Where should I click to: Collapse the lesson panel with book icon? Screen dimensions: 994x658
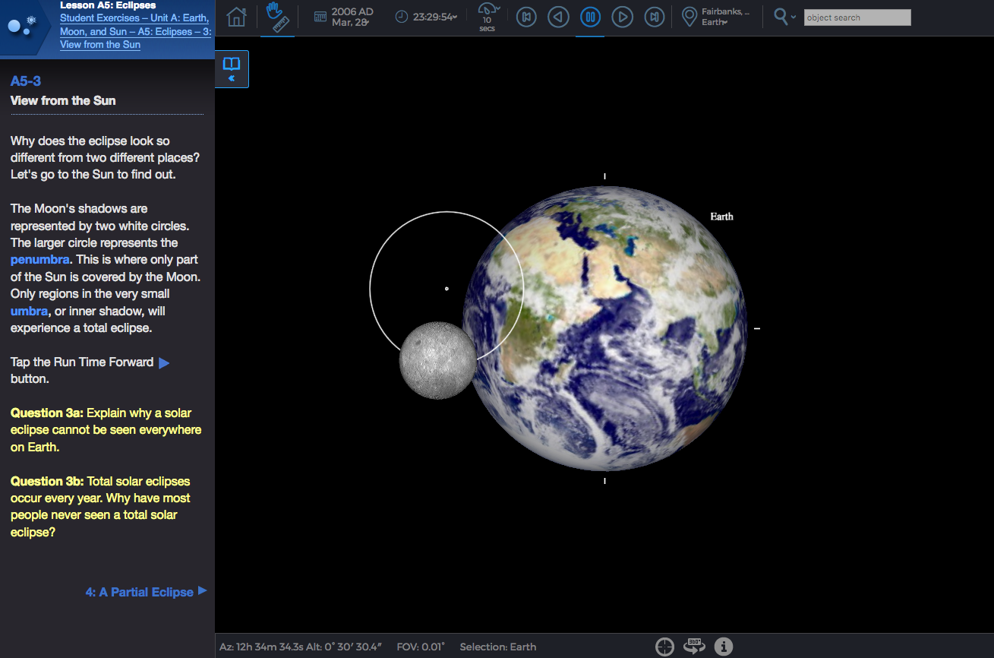pyautogui.click(x=232, y=68)
